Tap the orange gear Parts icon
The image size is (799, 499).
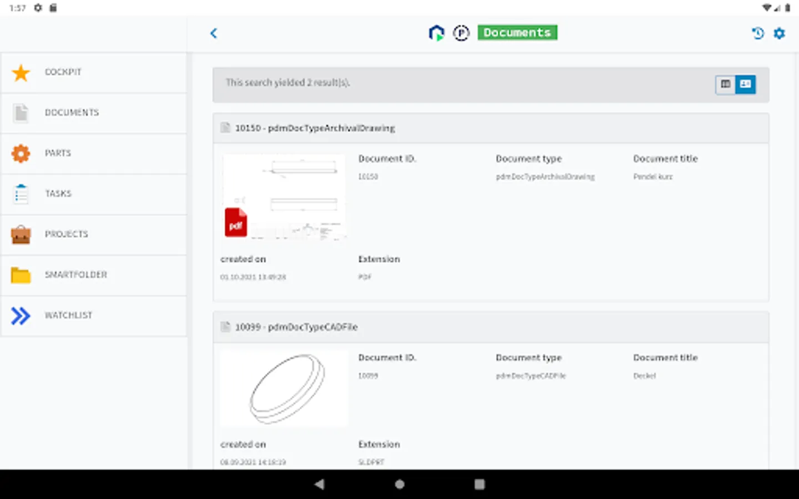coord(21,153)
